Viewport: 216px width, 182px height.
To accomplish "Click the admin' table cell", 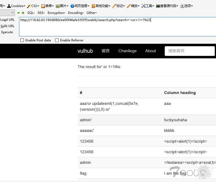I will (86, 120).
